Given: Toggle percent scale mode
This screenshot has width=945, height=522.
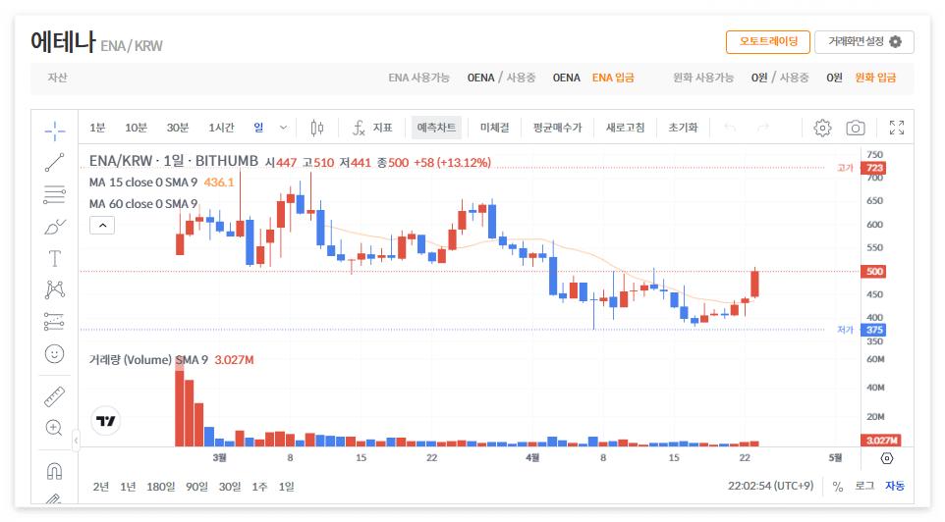Looking at the screenshot, I should pyautogui.click(x=838, y=487).
